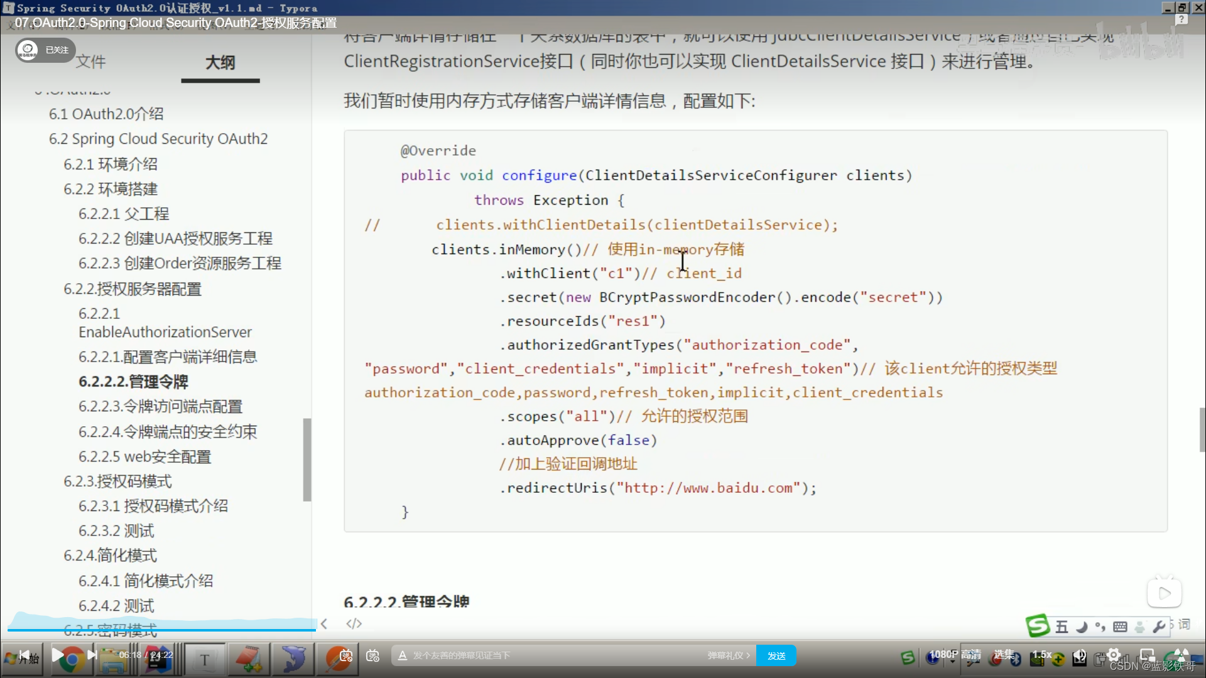Select 6.2.2.1 父工程 in outline
The width and height of the screenshot is (1206, 678).
tap(124, 213)
